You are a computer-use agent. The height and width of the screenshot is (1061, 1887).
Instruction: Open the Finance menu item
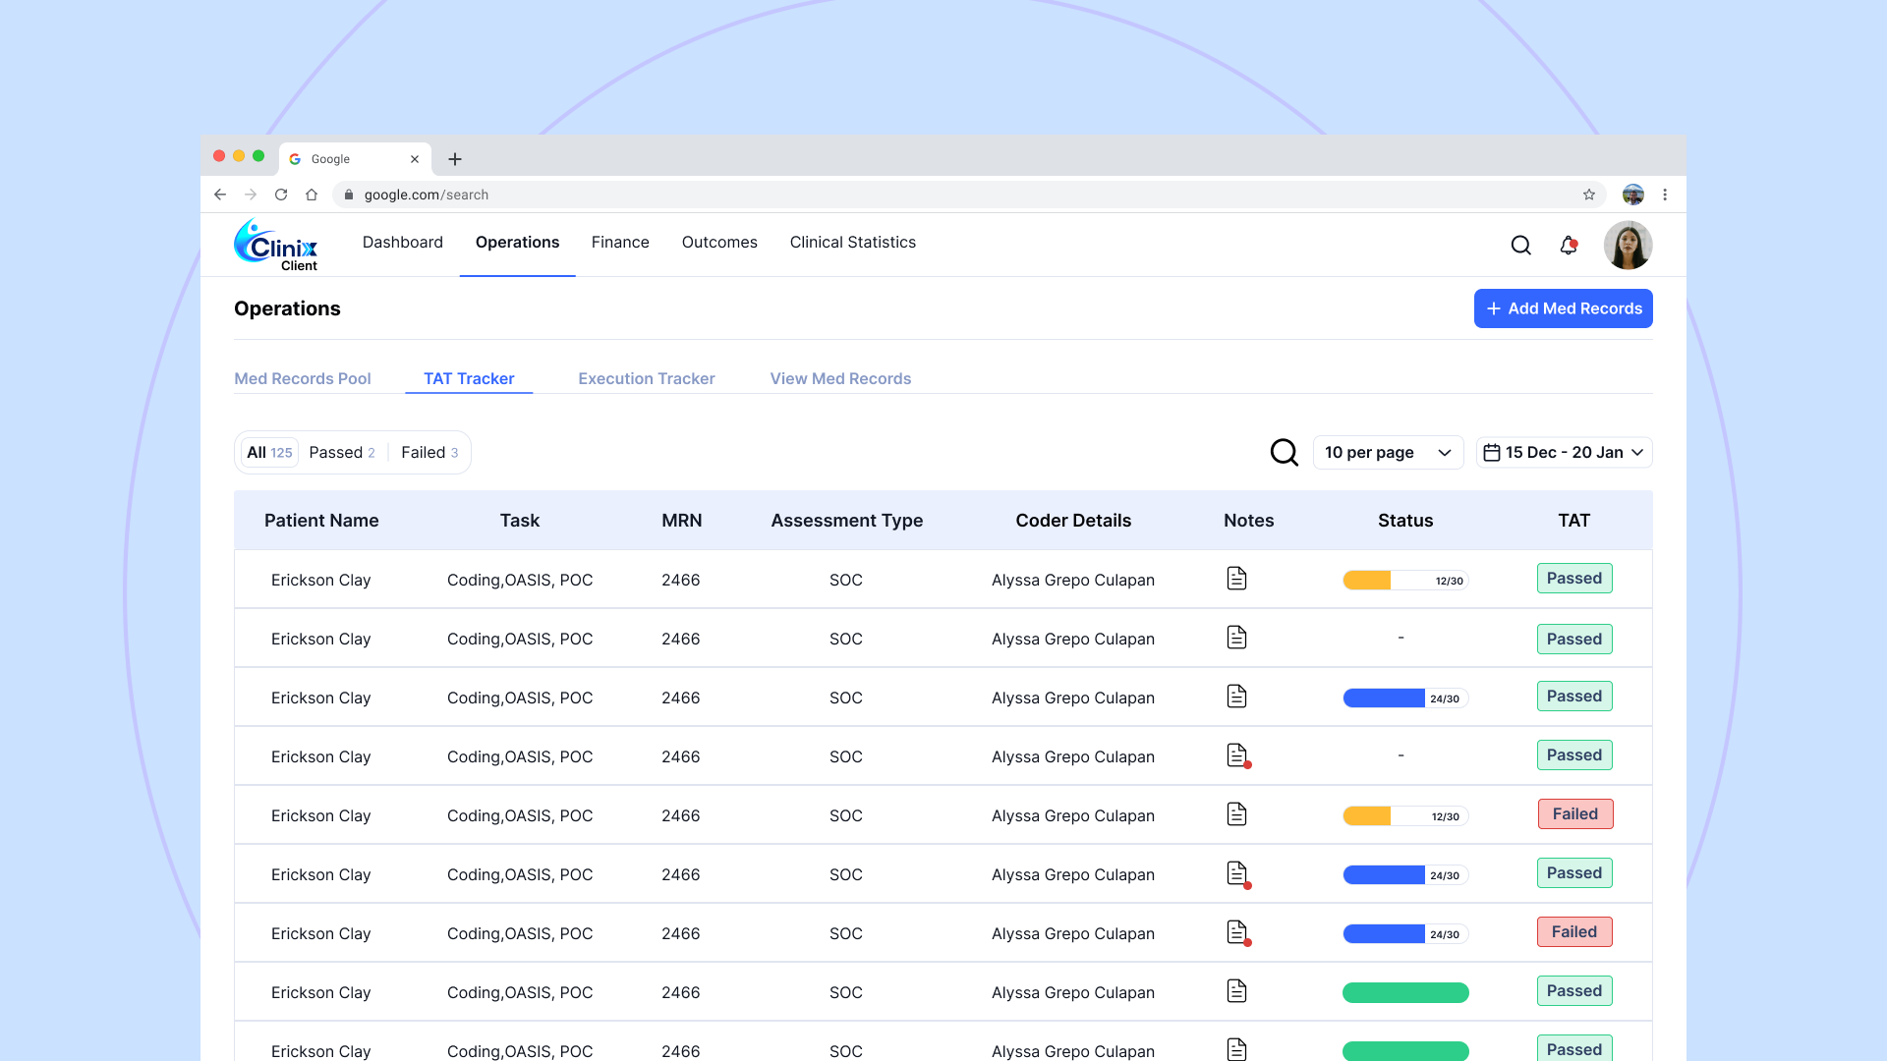click(x=620, y=242)
